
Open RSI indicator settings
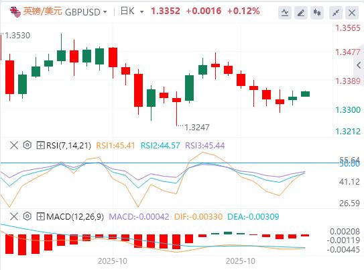coord(27,145)
